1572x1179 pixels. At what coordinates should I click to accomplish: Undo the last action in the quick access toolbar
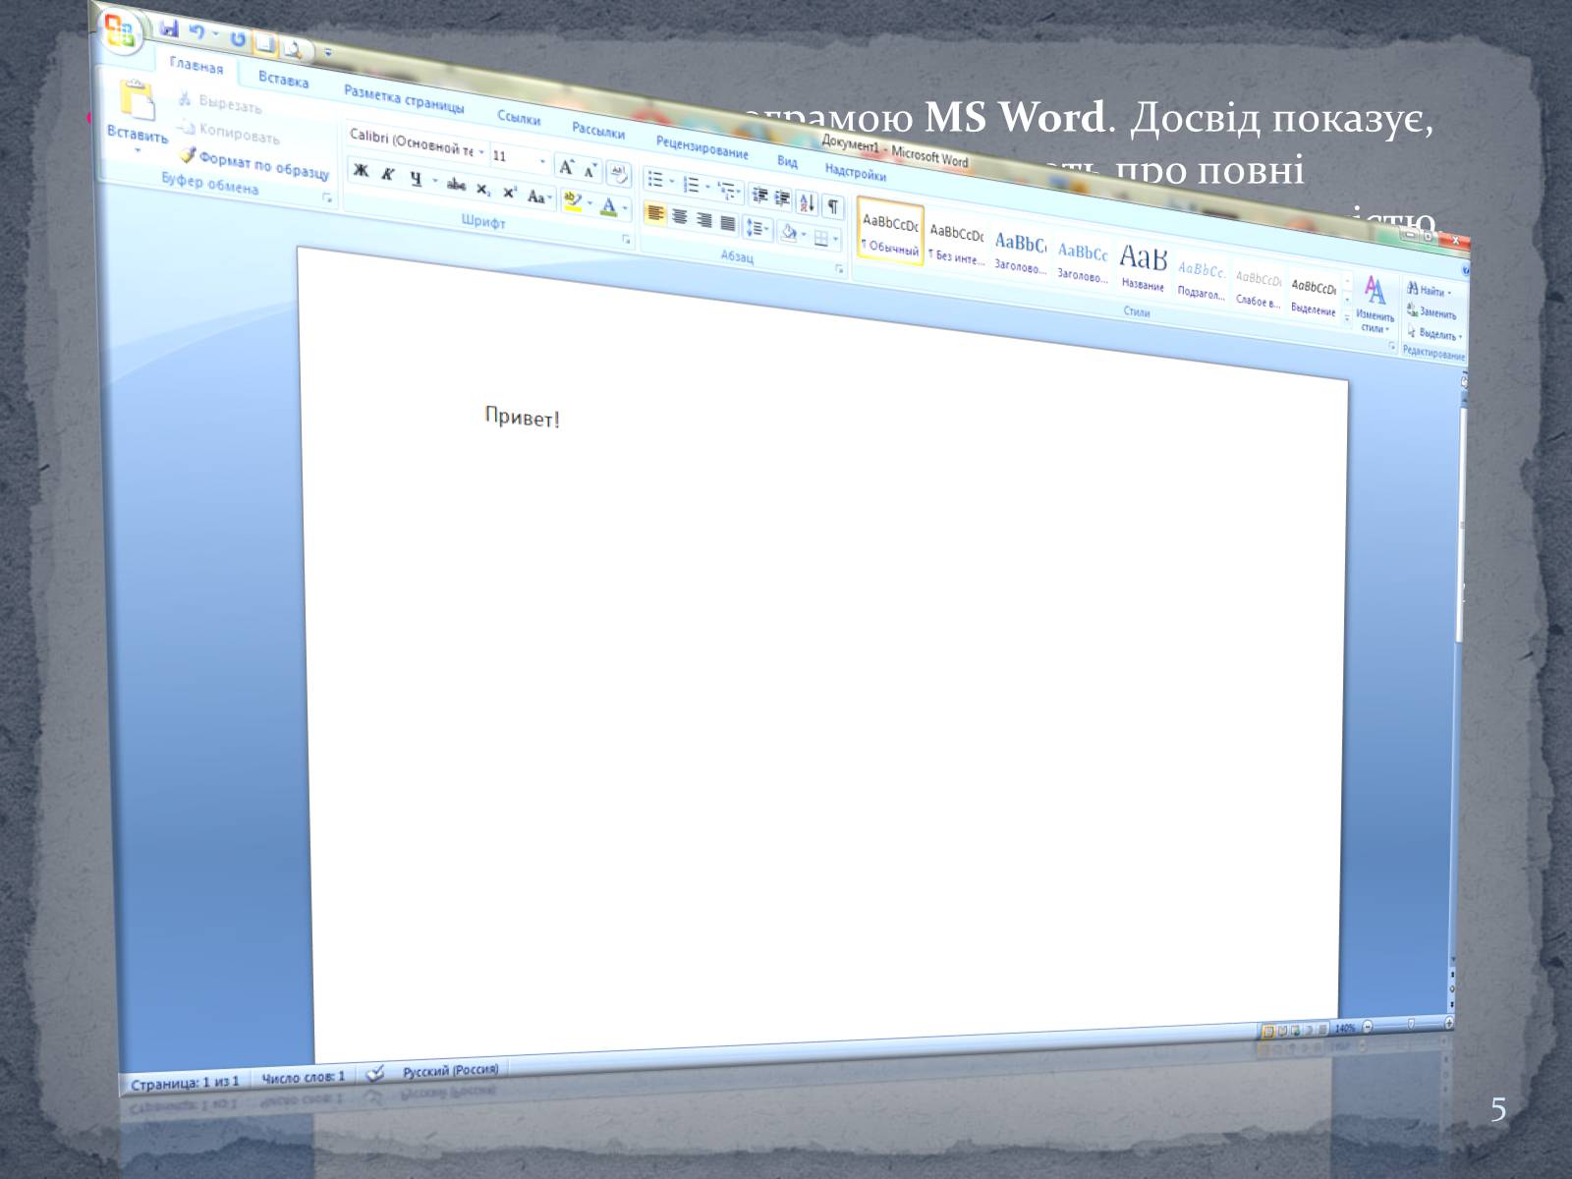pos(196,33)
